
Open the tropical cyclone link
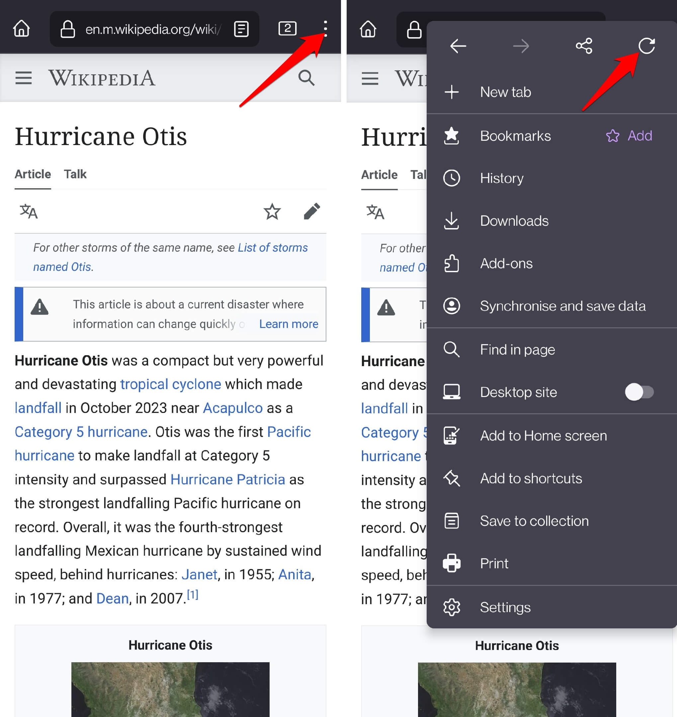pyautogui.click(x=170, y=384)
